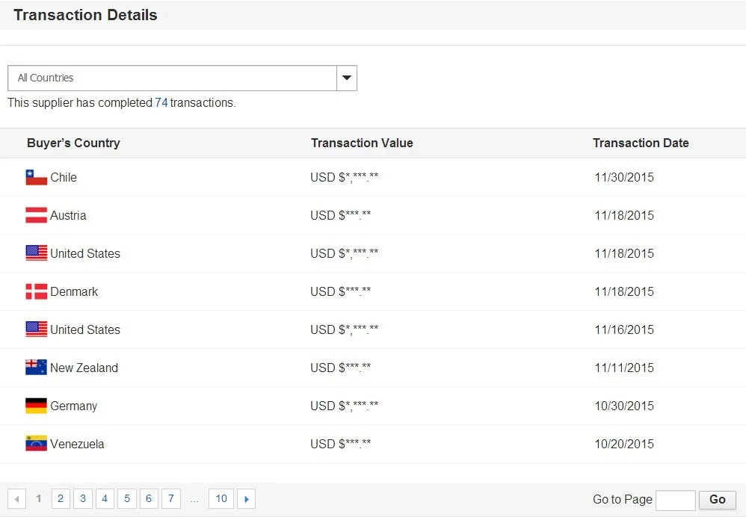Click the Denmark row date 11/18/2015
This screenshot has width=746, height=517.
(624, 291)
